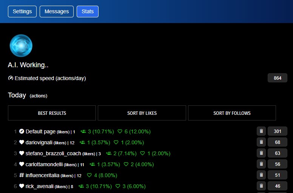Screen dimensions: 293x193
Task: Click followers icon in stefano_brazzoli_coach row
Action: (x=109, y=153)
